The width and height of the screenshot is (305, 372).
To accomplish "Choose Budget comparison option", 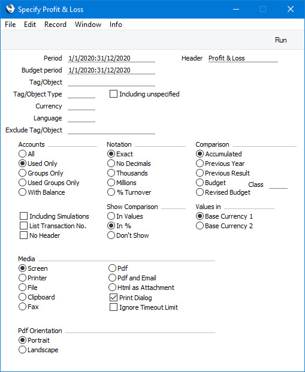I will [200, 183].
